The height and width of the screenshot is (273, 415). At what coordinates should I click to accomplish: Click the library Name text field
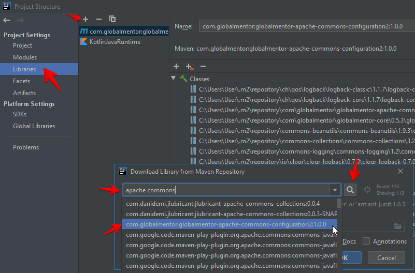[x=306, y=26]
